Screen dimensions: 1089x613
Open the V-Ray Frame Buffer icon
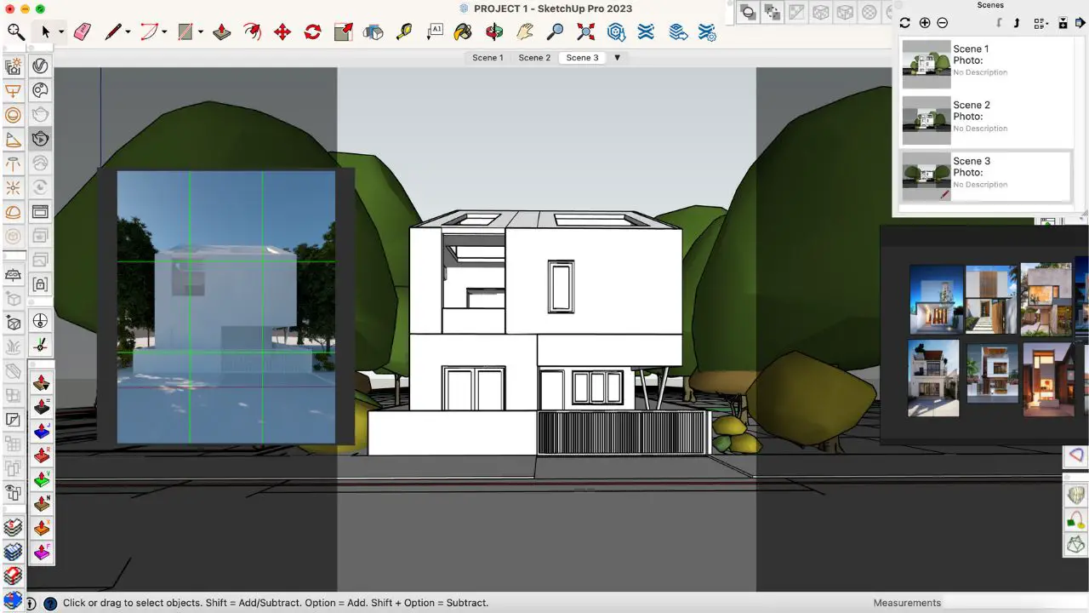(x=40, y=211)
